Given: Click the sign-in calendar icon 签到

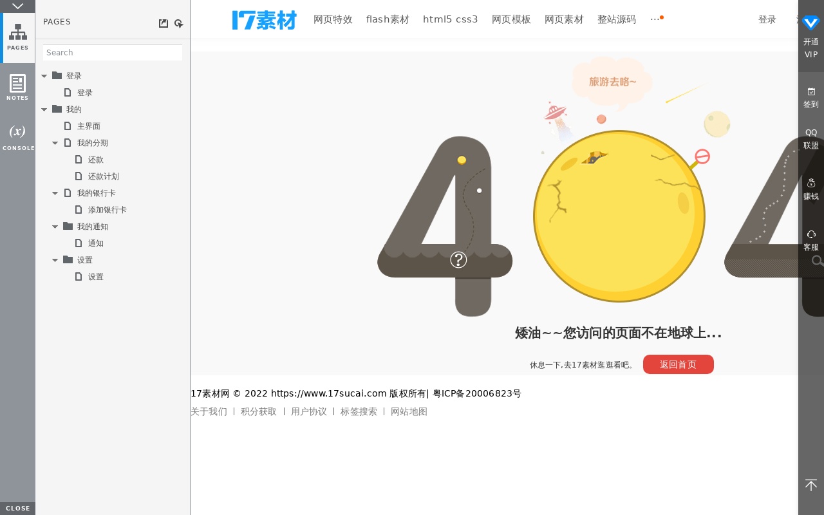Looking at the screenshot, I should (x=811, y=92).
